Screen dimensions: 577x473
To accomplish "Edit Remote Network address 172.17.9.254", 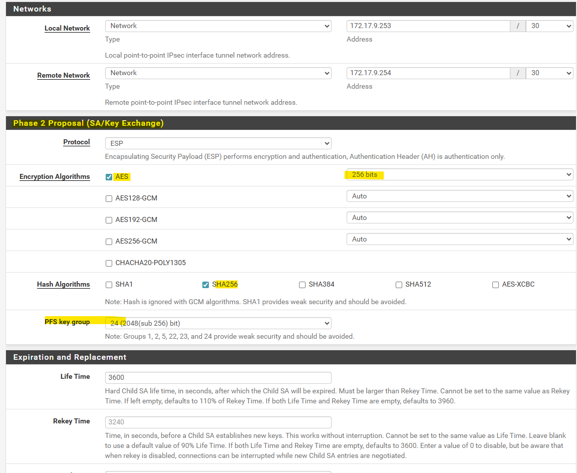I will coord(428,73).
